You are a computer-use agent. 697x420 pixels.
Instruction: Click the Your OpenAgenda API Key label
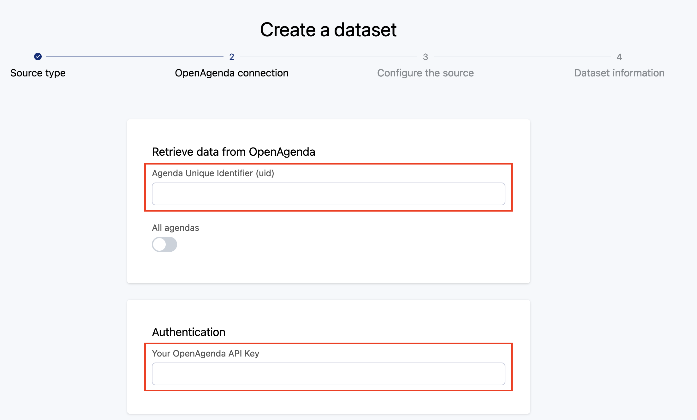click(x=206, y=354)
